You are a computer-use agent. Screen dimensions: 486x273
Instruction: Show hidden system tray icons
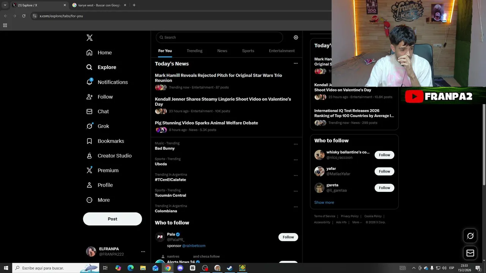414,268
